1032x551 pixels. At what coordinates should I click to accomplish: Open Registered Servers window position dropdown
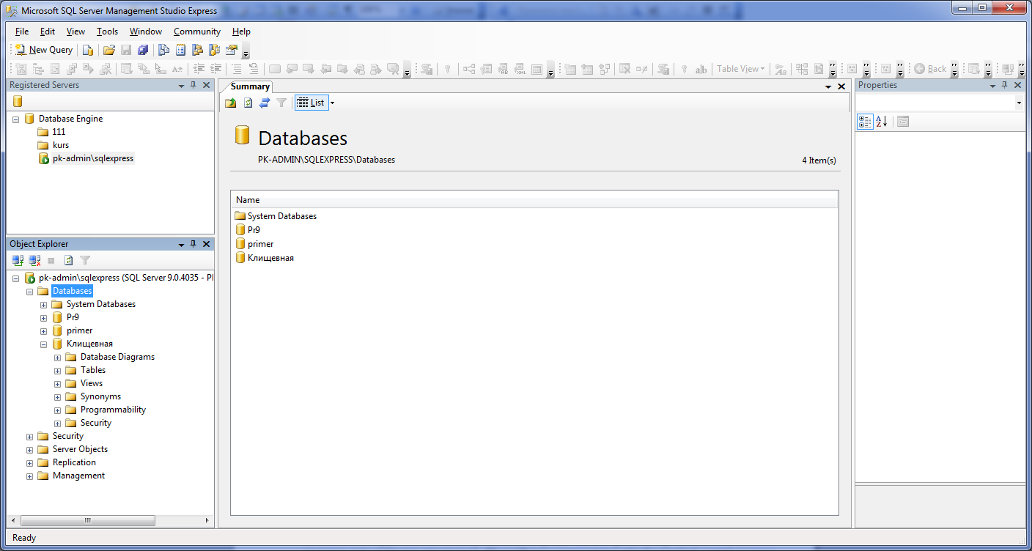(x=181, y=85)
